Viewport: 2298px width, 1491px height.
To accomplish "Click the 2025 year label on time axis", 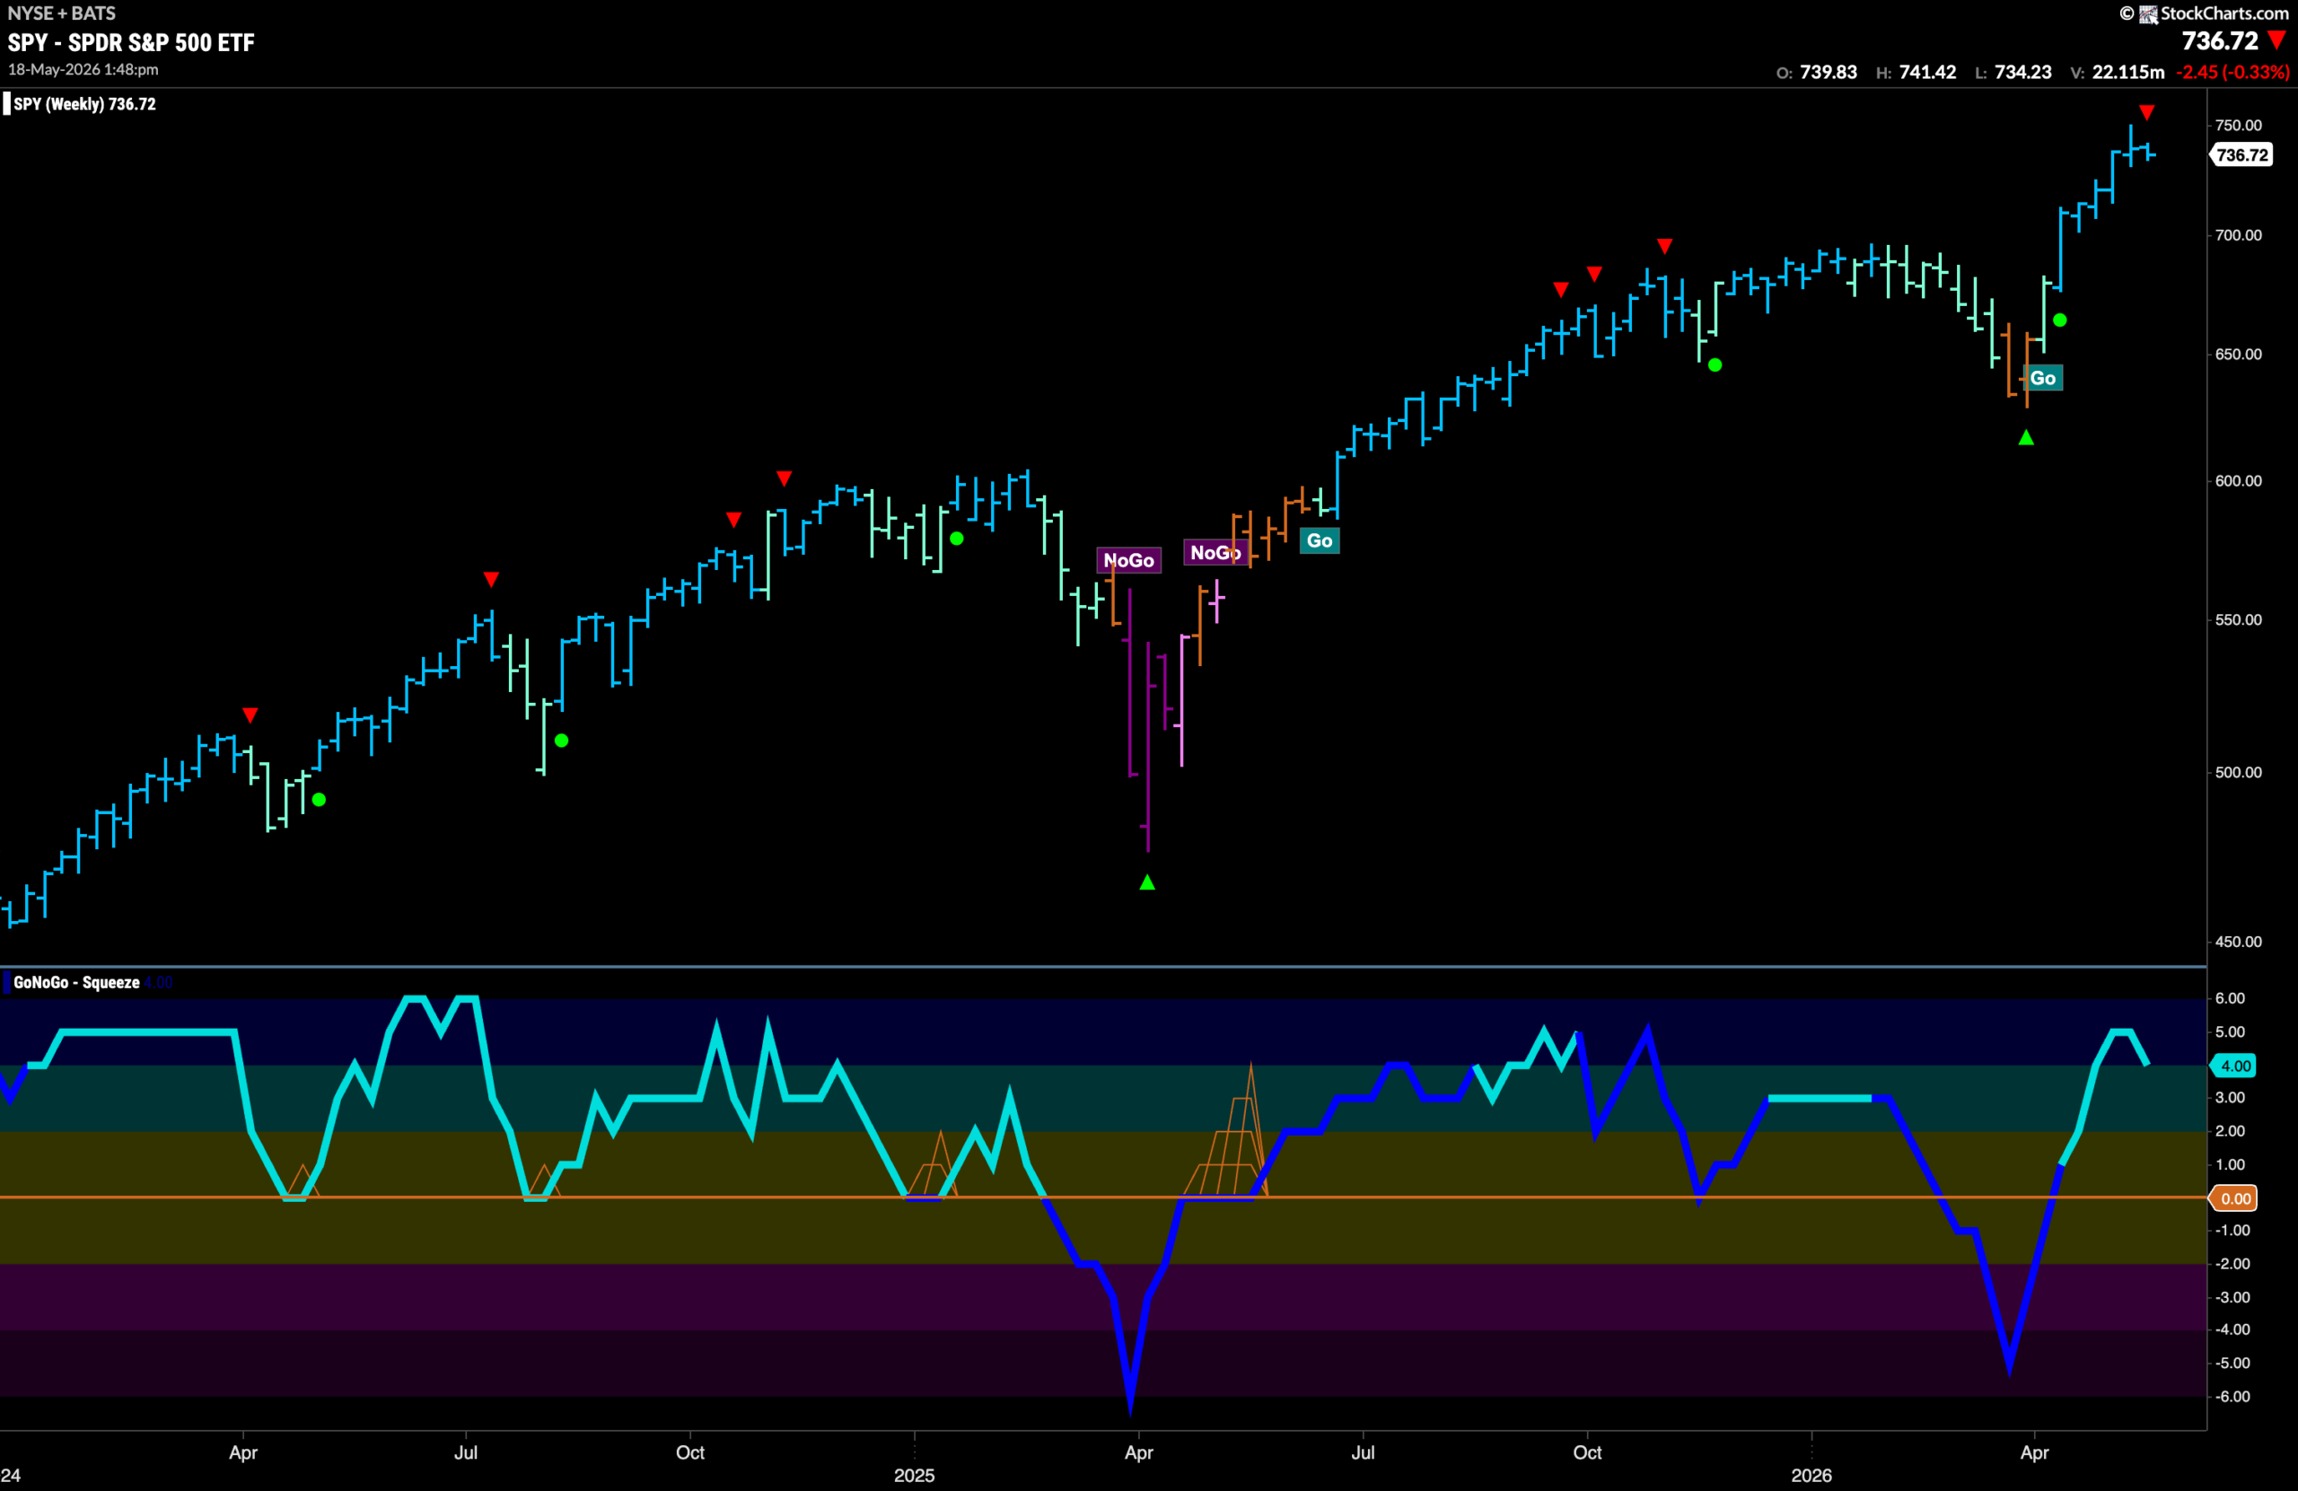I will tap(914, 1476).
